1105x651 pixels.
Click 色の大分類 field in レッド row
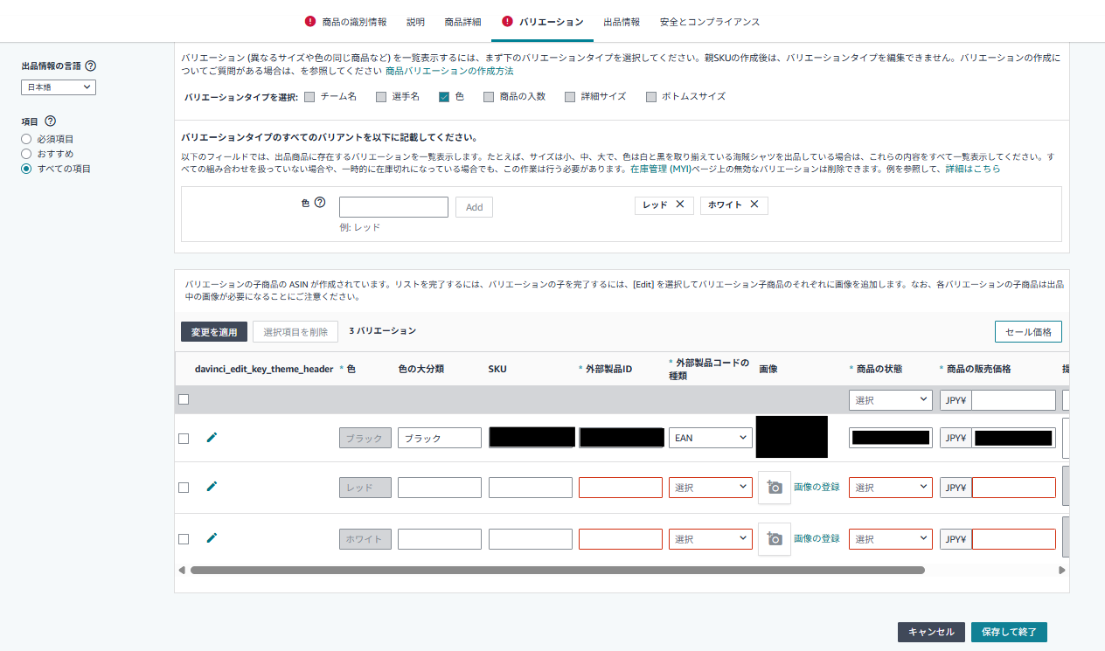[x=440, y=488]
